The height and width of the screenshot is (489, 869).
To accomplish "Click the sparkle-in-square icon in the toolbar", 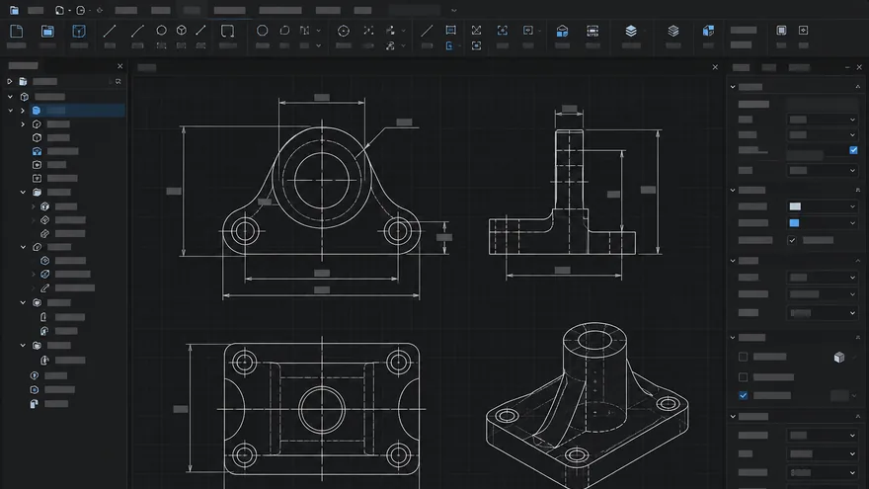I will [x=803, y=30].
